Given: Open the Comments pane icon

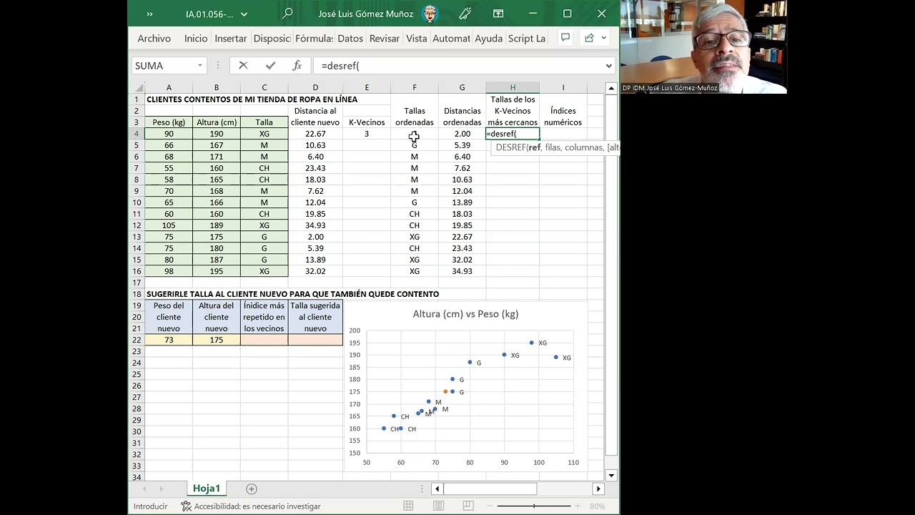Looking at the screenshot, I should point(565,38).
